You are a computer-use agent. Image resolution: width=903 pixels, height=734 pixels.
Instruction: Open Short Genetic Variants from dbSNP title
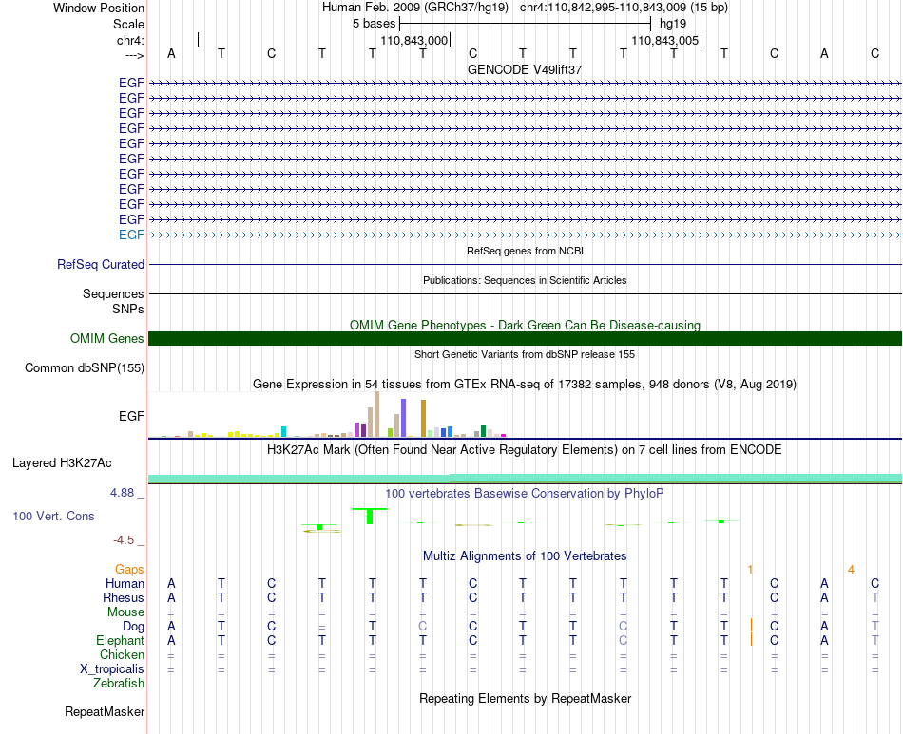tap(525, 354)
